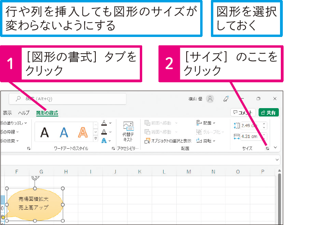Open the グループ化 dropdown
This screenshot has width=311, height=225.
pos(210,132)
